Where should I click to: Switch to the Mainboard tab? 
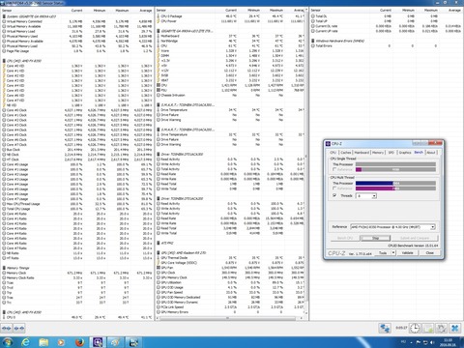362,153
